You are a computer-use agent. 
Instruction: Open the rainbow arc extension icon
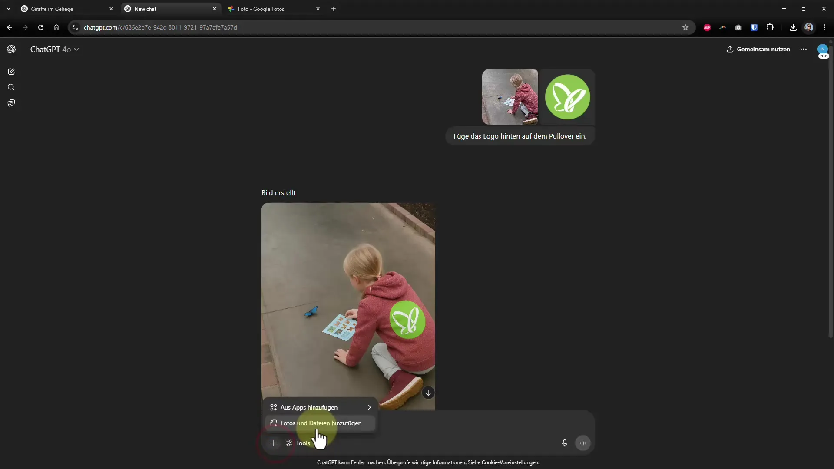(x=723, y=27)
